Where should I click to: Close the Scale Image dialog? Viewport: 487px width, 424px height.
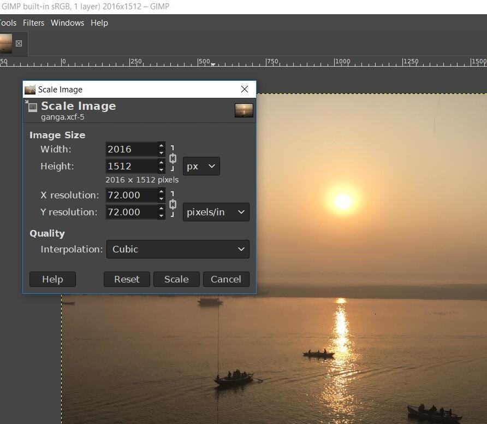[245, 89]
